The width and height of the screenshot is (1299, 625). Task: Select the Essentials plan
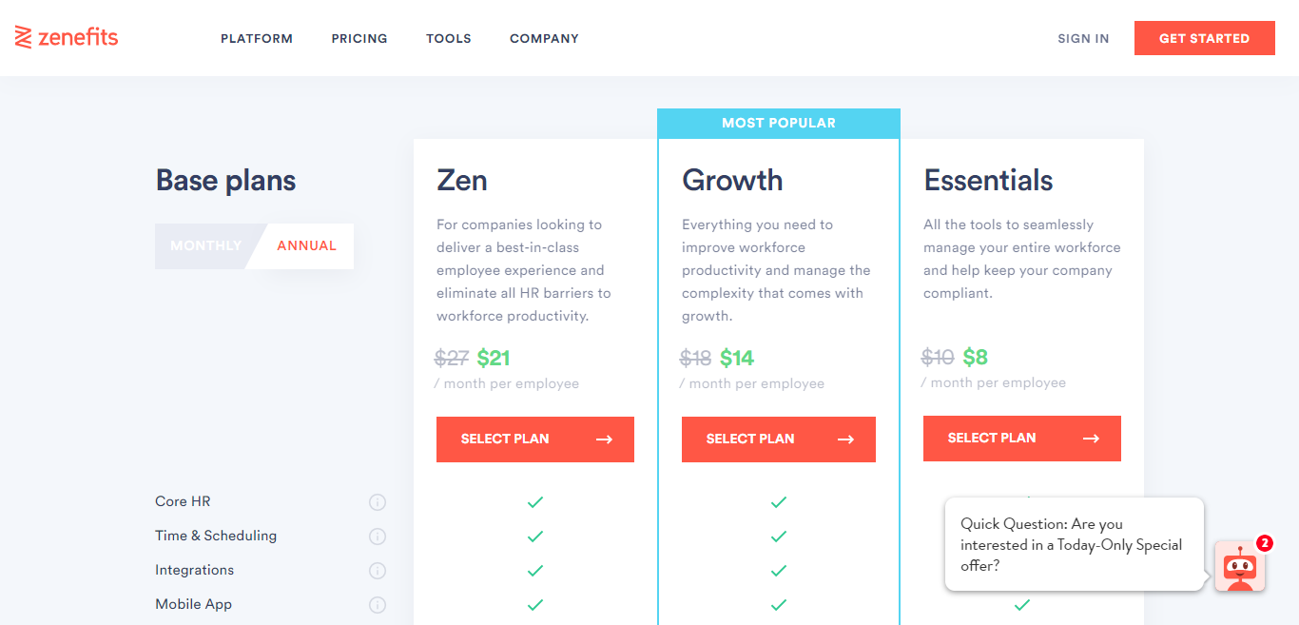[1022, 439]
